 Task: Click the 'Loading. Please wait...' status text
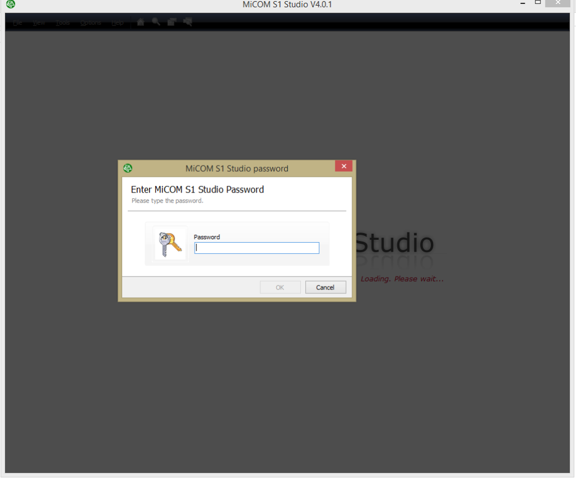coord(402,279)
